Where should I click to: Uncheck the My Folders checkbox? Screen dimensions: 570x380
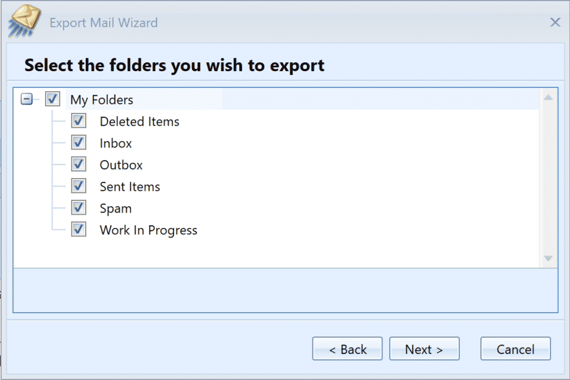click(x=53, y=100)
